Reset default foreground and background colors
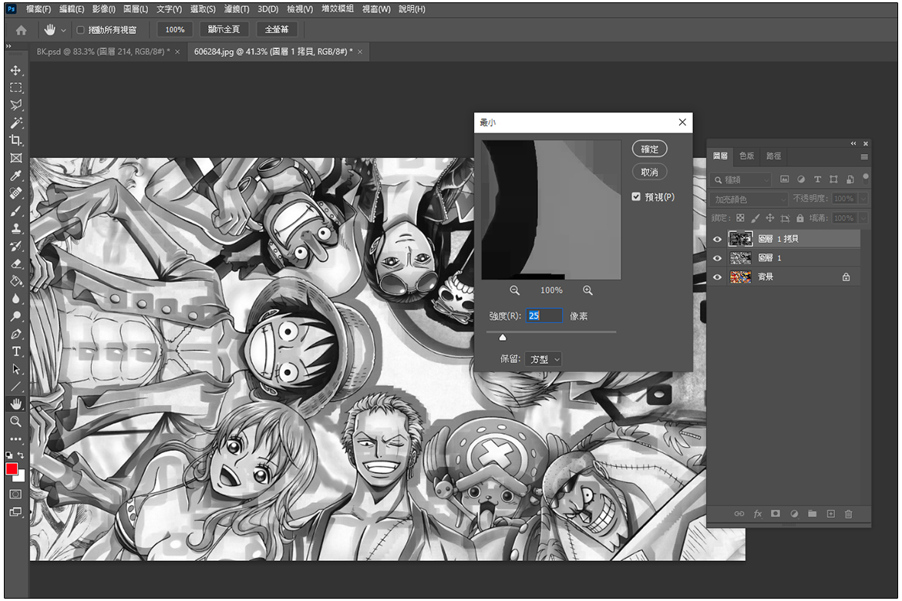The width and height of the screenshot is (902, 601). (8, 455)
